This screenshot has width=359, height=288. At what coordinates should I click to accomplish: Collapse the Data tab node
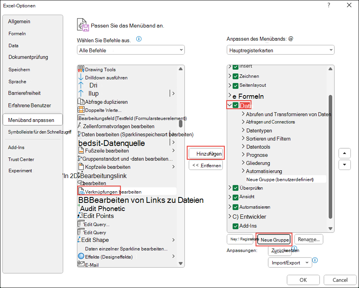click(229, 105)
